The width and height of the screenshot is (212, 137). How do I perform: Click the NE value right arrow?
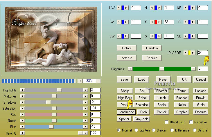[193, 8]
